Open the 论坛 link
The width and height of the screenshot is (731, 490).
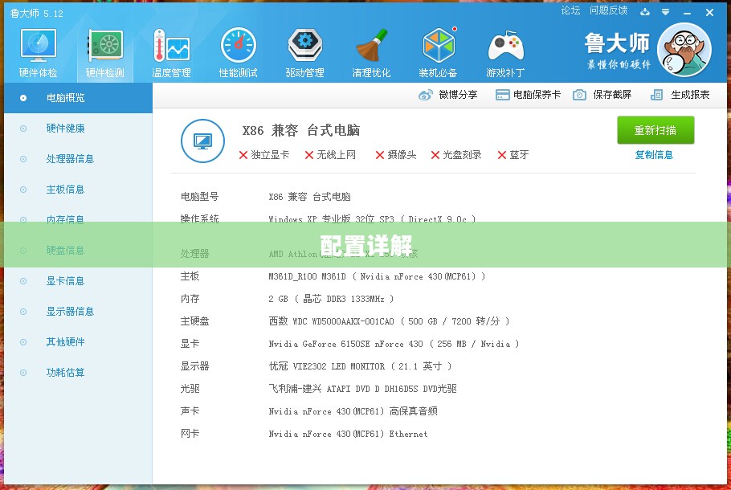click(570, 10)
